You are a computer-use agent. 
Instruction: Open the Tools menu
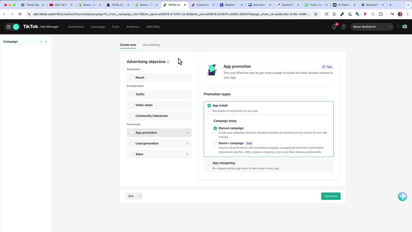pos(116,27)
